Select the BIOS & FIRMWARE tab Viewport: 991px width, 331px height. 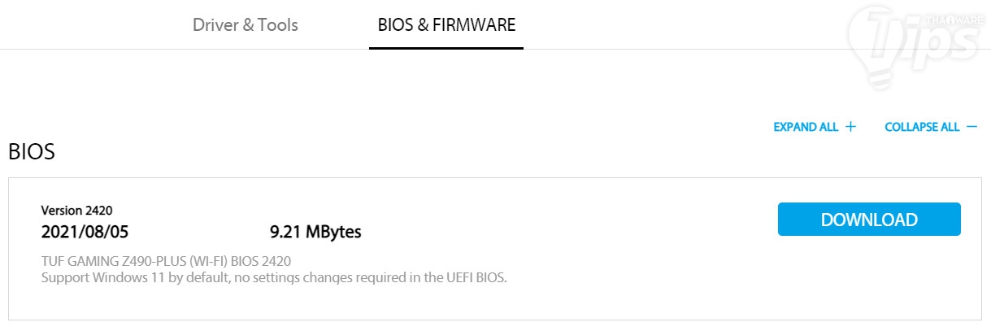[x=446, y=25]
